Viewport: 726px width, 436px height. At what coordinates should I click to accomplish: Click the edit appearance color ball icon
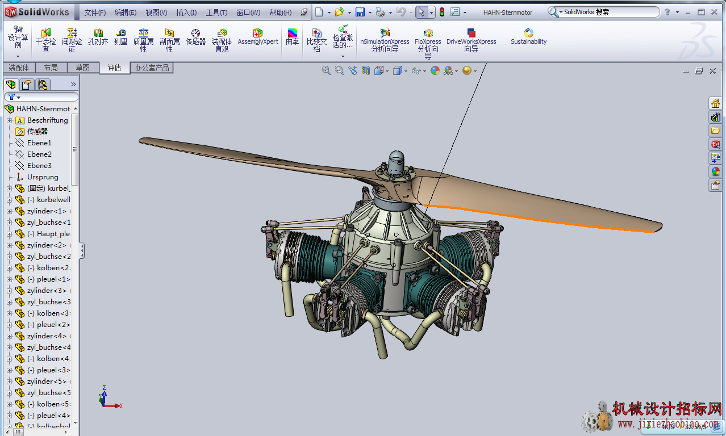click(435, 70)
